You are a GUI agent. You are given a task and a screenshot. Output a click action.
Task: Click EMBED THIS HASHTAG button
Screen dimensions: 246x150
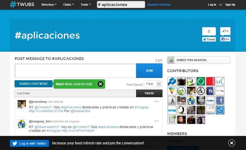tap(199, 60)
